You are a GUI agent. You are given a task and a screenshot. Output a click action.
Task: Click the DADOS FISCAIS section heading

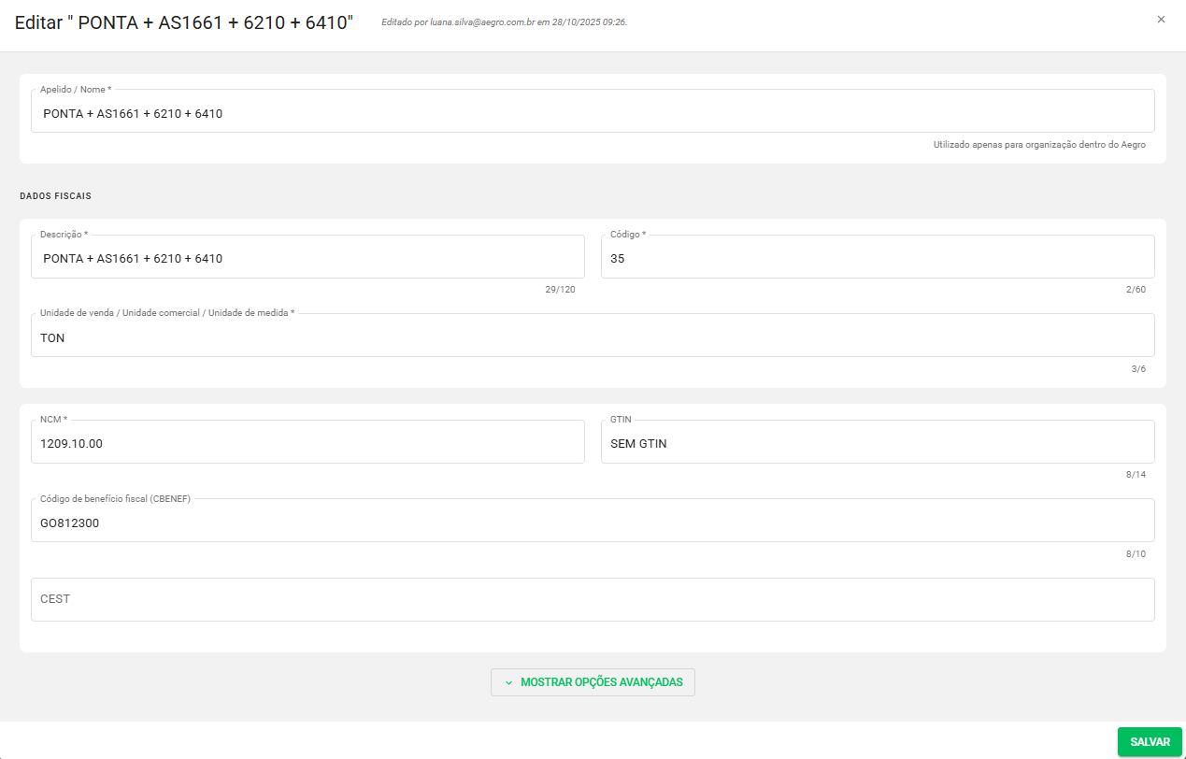click(x=55, y=196)
